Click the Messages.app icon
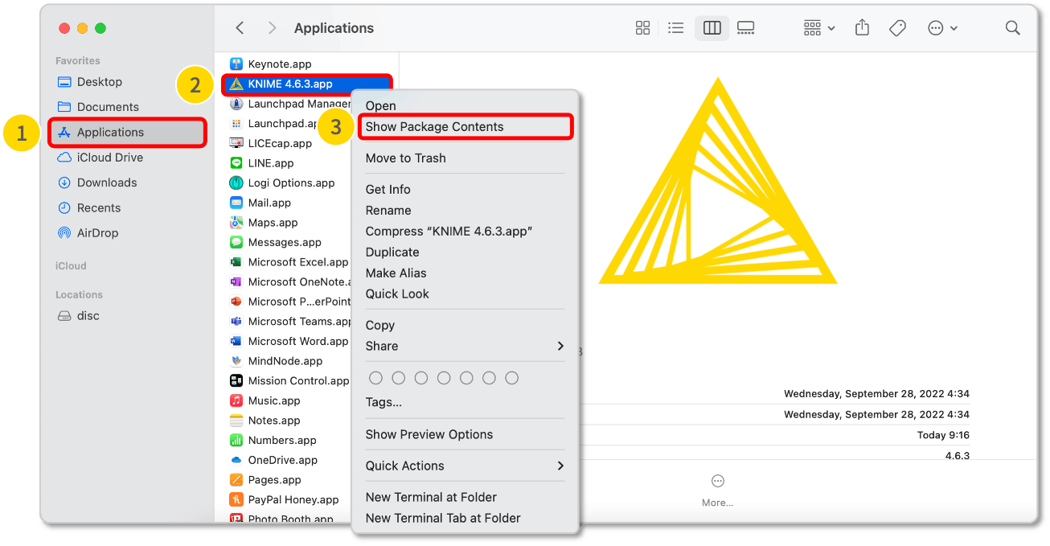The width and height of the screenshot is (1050, 546). point(236,242)
